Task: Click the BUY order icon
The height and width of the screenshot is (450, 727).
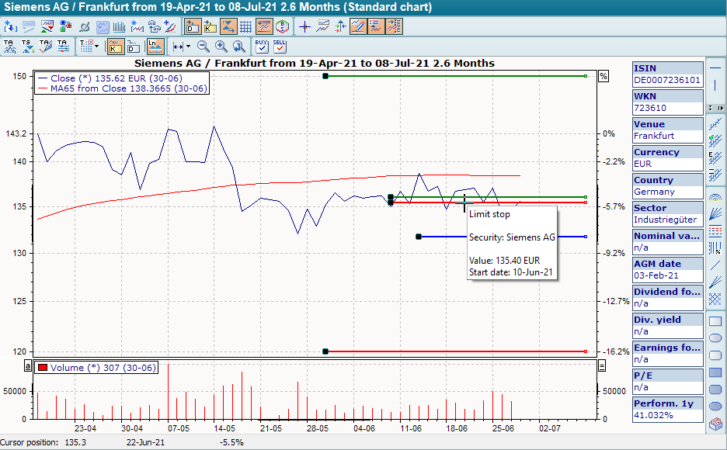Action: click(262, 47)
